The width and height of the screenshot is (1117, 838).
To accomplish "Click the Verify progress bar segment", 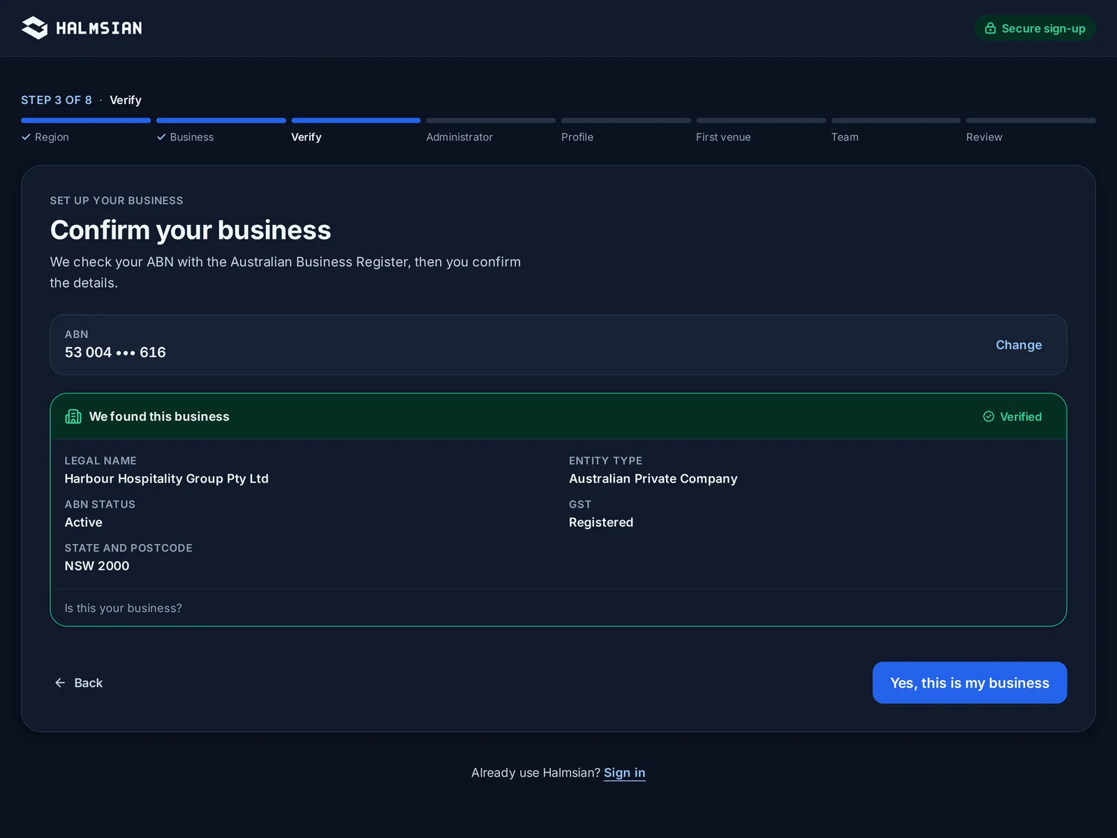I will tap(356, 120).
